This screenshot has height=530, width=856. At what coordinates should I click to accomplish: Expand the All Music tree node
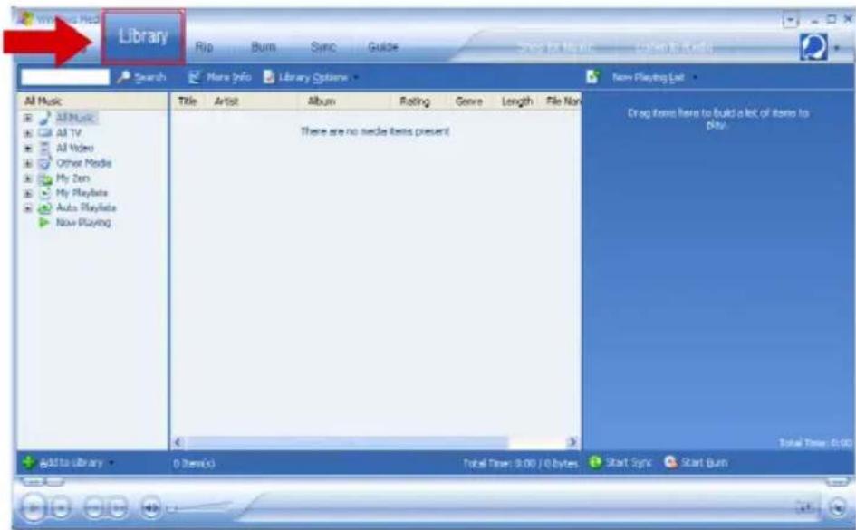click(28, 118)
